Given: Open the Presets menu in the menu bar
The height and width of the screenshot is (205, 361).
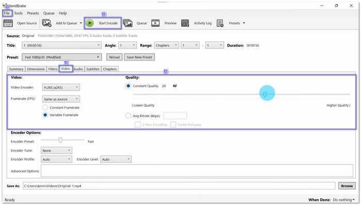Looking at the screenshot, I should tap(33, 13).
